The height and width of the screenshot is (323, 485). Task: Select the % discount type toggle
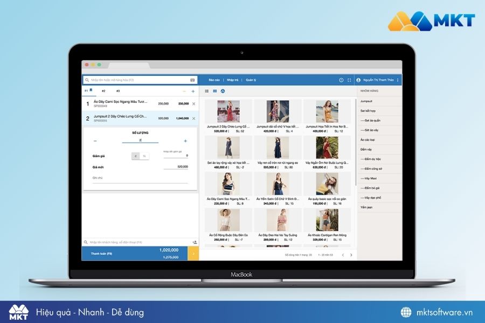[144, 156]
